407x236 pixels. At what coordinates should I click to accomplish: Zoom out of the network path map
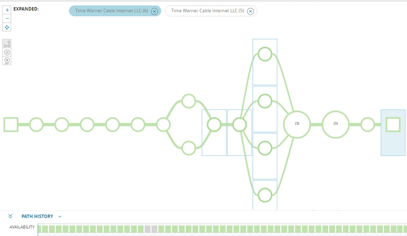point(7,19)
